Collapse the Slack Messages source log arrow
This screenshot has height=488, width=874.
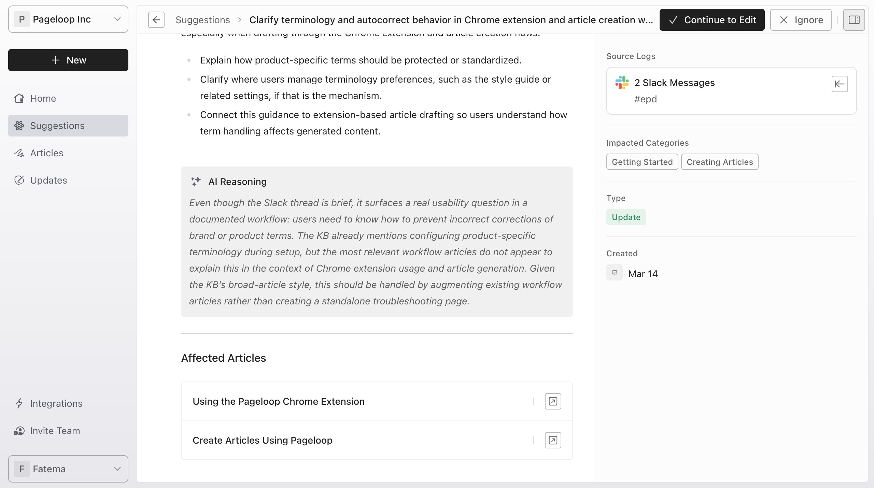[840, 84]
